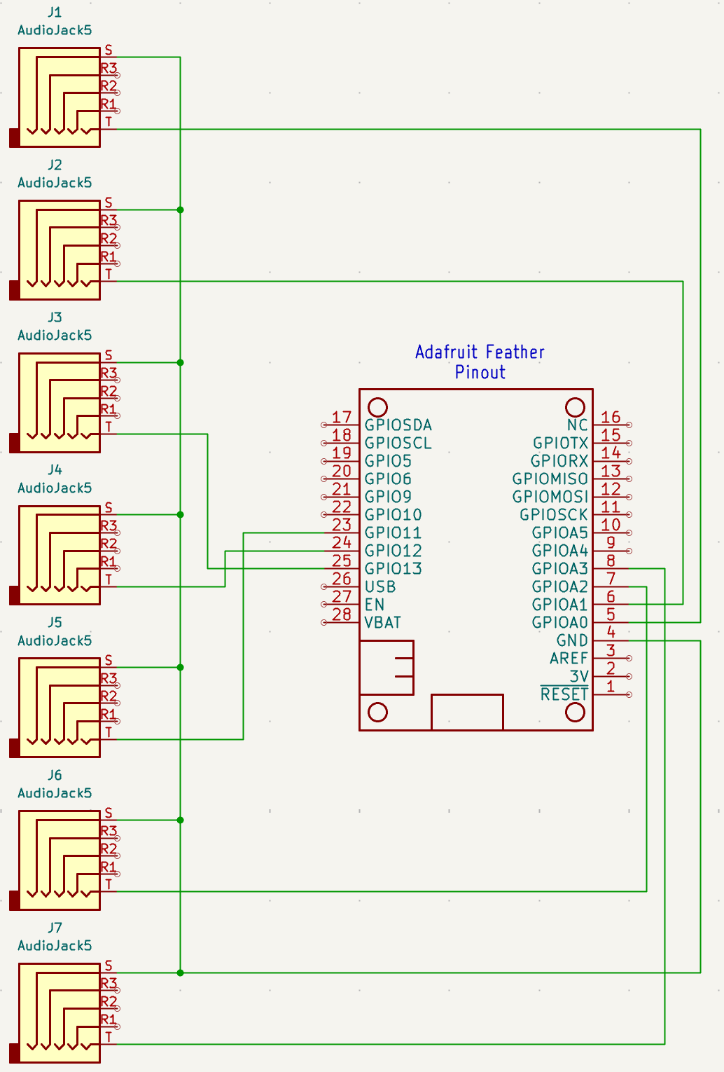Select the J2 reference label

coord(55,165)
